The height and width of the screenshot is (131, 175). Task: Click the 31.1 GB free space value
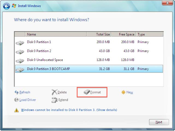tap(129, 69)
